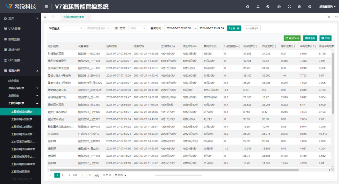
Task: Open 实时监控 in the sidebar
Action: coord(21,39)
